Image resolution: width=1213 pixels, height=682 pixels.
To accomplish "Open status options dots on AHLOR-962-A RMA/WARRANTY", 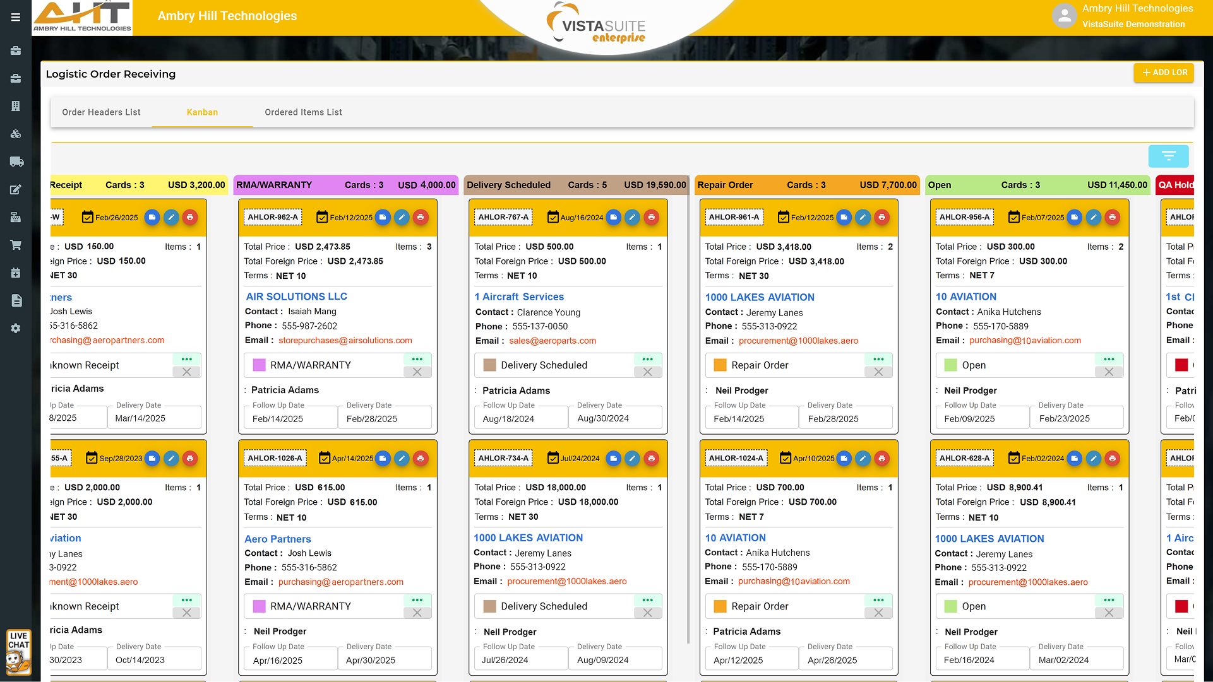I will click(417, 359).
